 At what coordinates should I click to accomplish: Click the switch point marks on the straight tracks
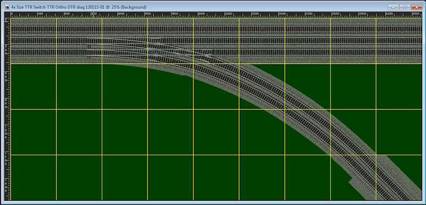pyautogui.click(x=89, y=52)
